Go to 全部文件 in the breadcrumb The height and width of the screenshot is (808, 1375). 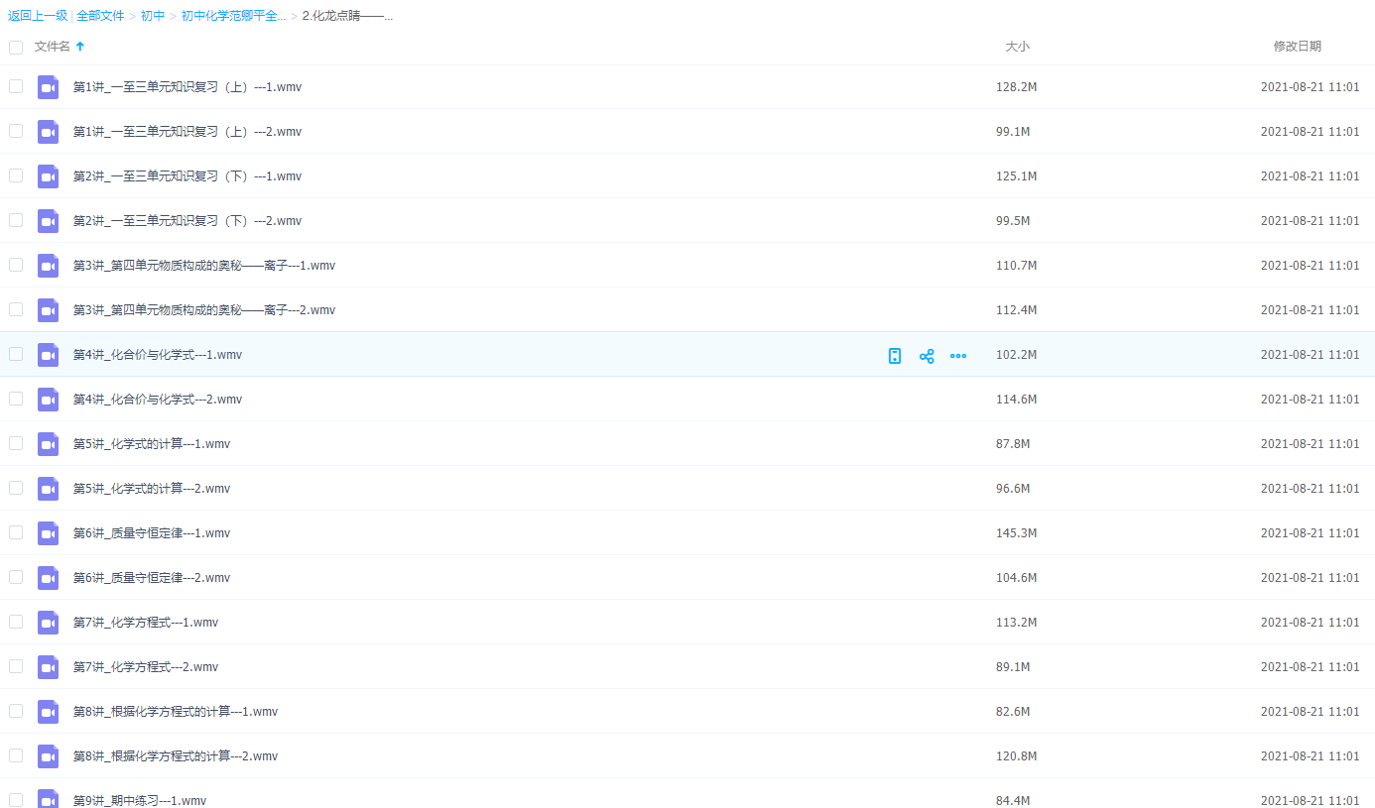pos(100,16)
